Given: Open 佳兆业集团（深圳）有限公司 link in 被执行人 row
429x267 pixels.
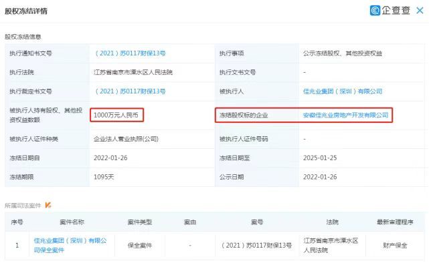Looking at the screenshot, I should (343, 91).
